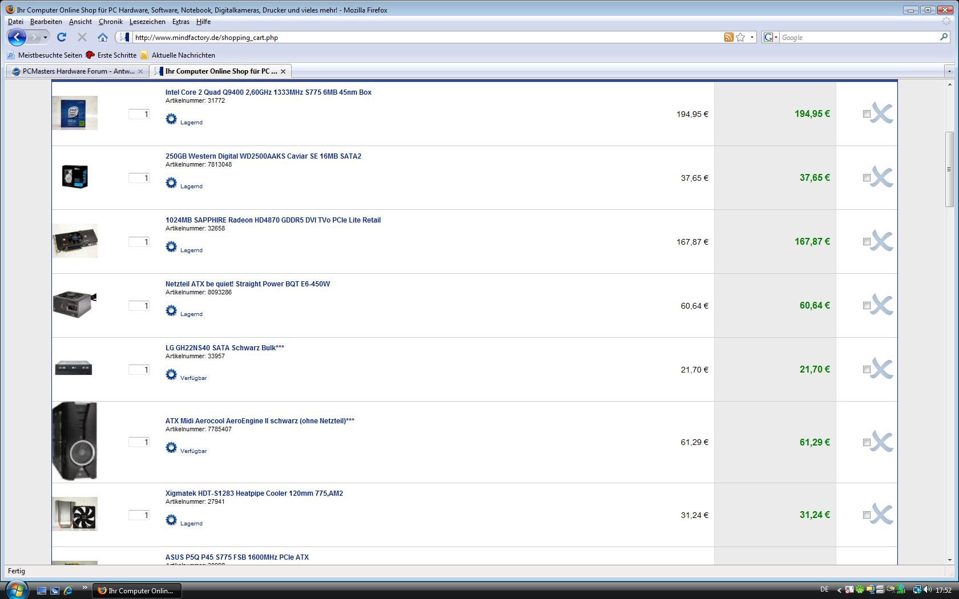
Task: Click the mindfactory site identity icon in address bar
Action: tap(124, 37)
